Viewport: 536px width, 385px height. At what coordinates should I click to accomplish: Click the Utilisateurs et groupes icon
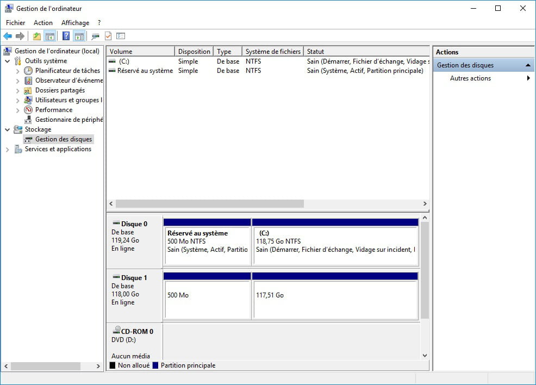(x=28, y=100)
